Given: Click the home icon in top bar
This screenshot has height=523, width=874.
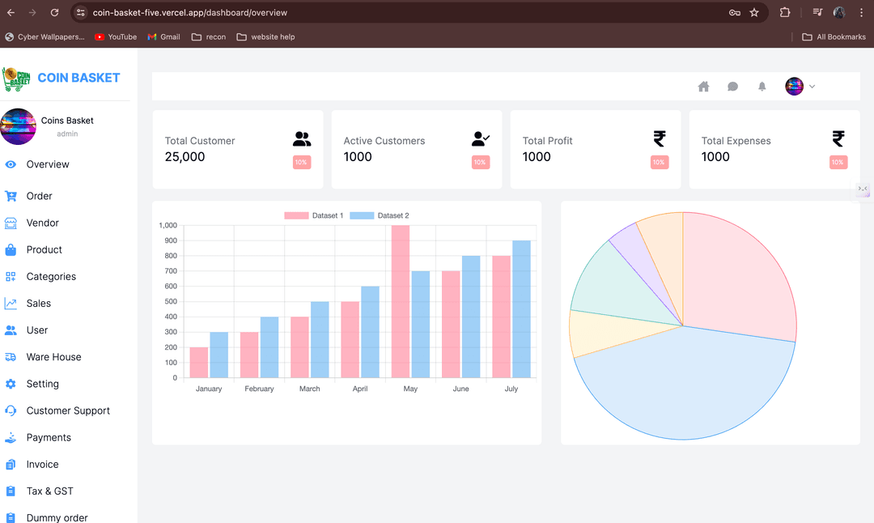Looking at the screenshot, I should [703, 87].
